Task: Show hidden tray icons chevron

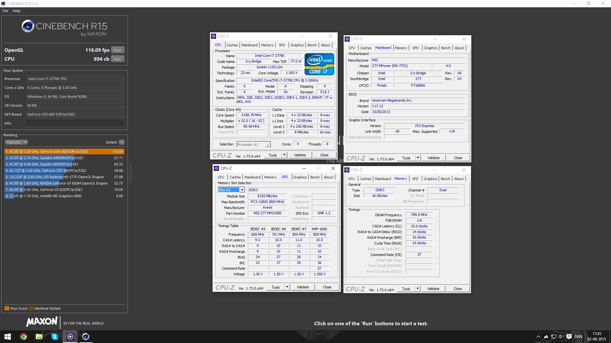Action: click(x=538, y=337)
